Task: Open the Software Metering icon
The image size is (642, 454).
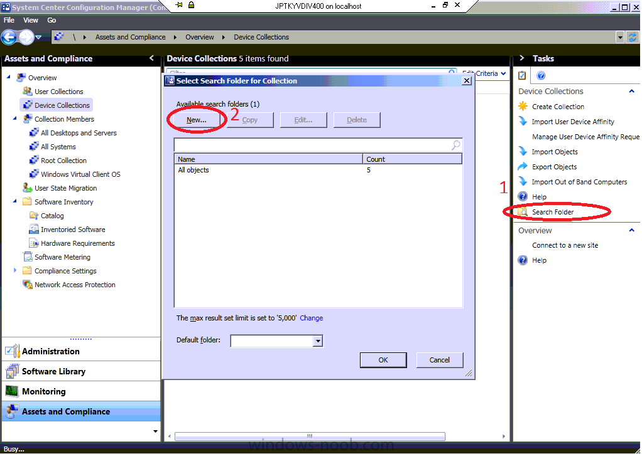Action: click(x=28, y=257)
